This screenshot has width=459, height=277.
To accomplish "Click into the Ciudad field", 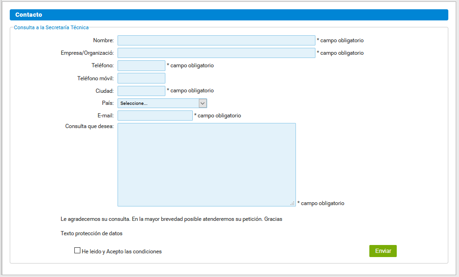I will point(141,91).
